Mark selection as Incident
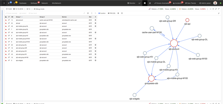 pos(23,13)
